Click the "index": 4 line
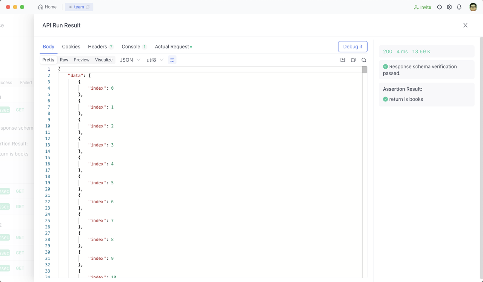Image resolution: width=483 pixels, height=282 pixels. [x=101, y=164]
